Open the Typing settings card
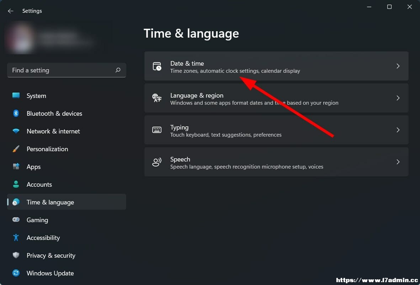420x285 pixels. coord(276,130)
